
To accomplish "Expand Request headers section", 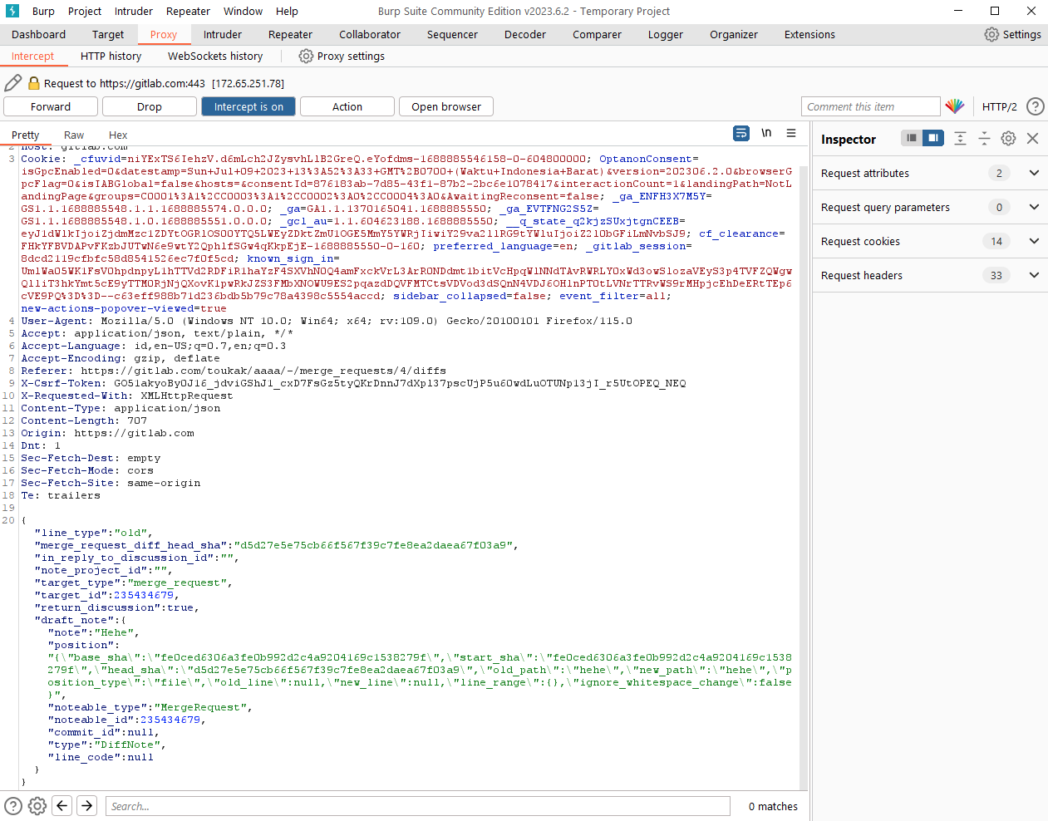I will [1034, 275].
